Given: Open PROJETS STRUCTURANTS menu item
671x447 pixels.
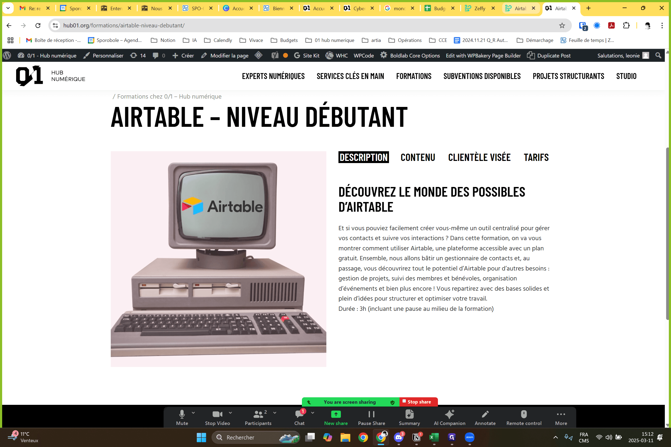Looking at the screenshot, I should point(568,76).
